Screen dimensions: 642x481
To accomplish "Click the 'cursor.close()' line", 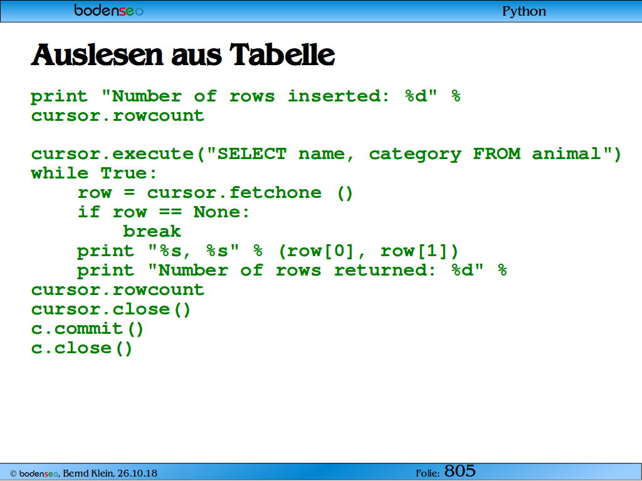I will (111, 309).
